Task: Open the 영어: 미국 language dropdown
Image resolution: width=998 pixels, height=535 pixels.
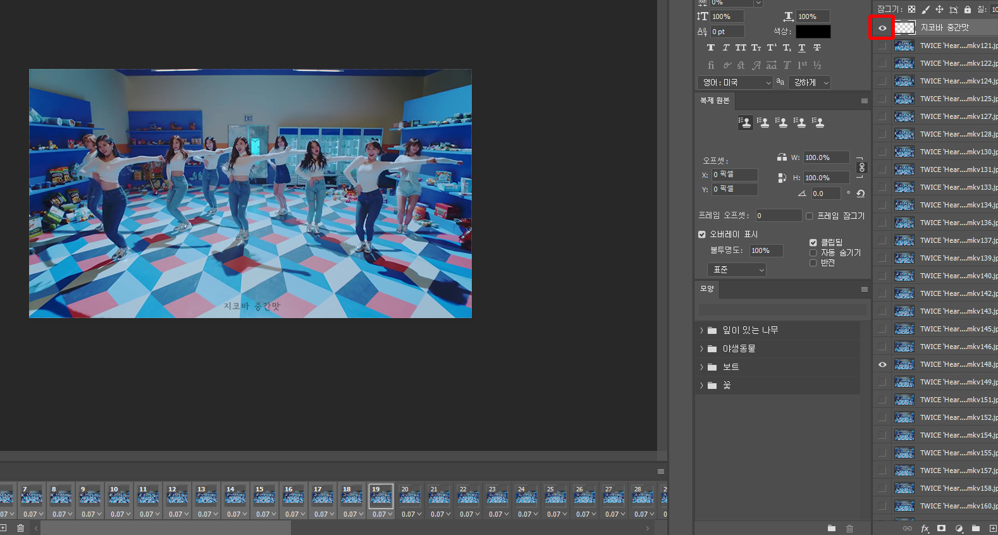Action: pos(736,82)
